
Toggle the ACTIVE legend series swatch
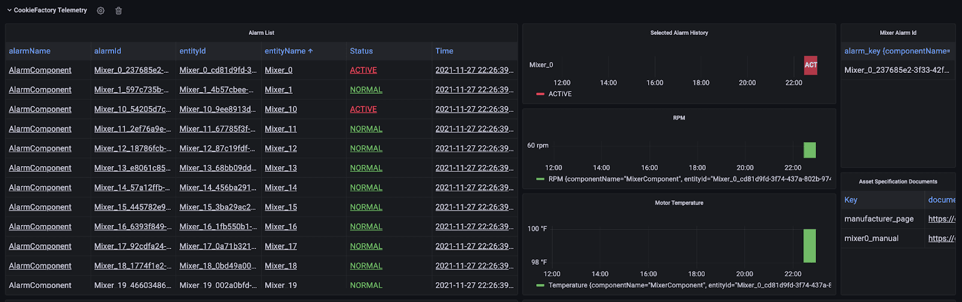coord(540,94)
